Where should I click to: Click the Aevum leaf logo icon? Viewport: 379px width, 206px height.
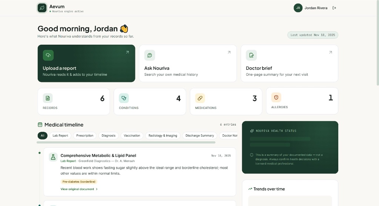pos(42,8)
